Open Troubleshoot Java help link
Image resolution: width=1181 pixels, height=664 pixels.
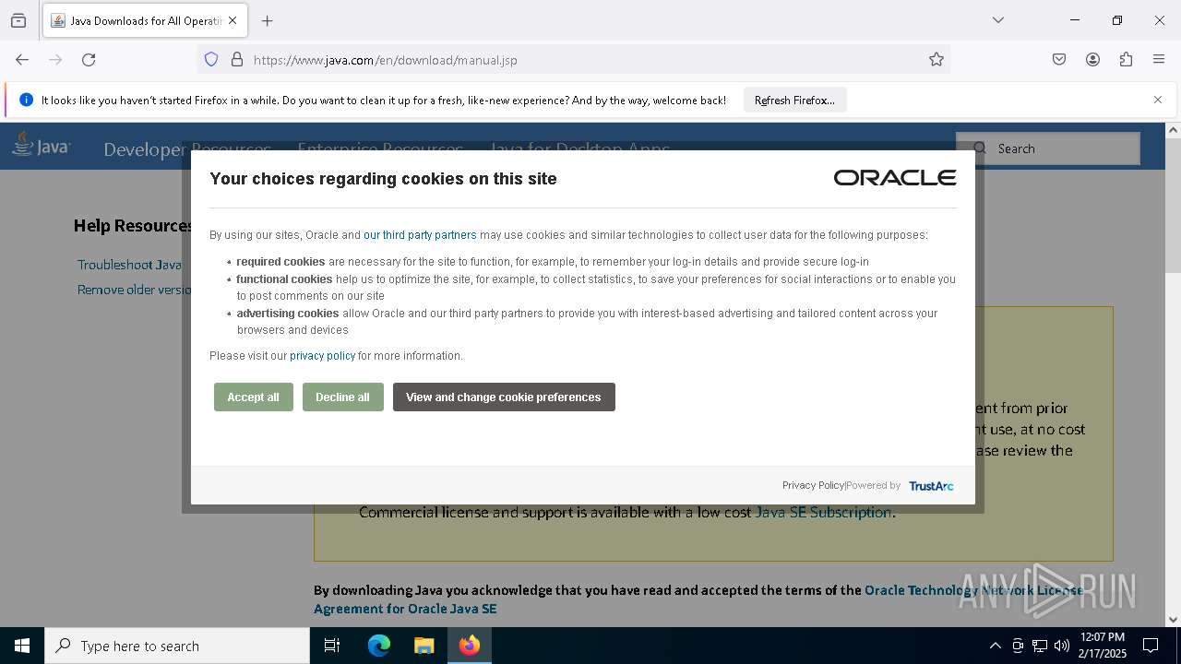click(x=129, y=265)
